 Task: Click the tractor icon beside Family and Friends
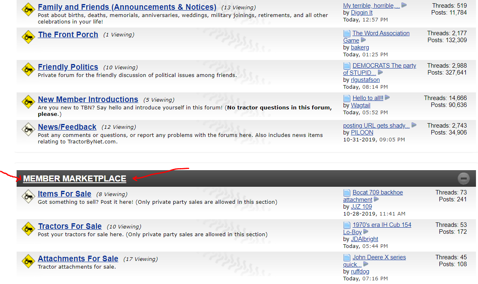pyautogui.click(x=28, y=10)
